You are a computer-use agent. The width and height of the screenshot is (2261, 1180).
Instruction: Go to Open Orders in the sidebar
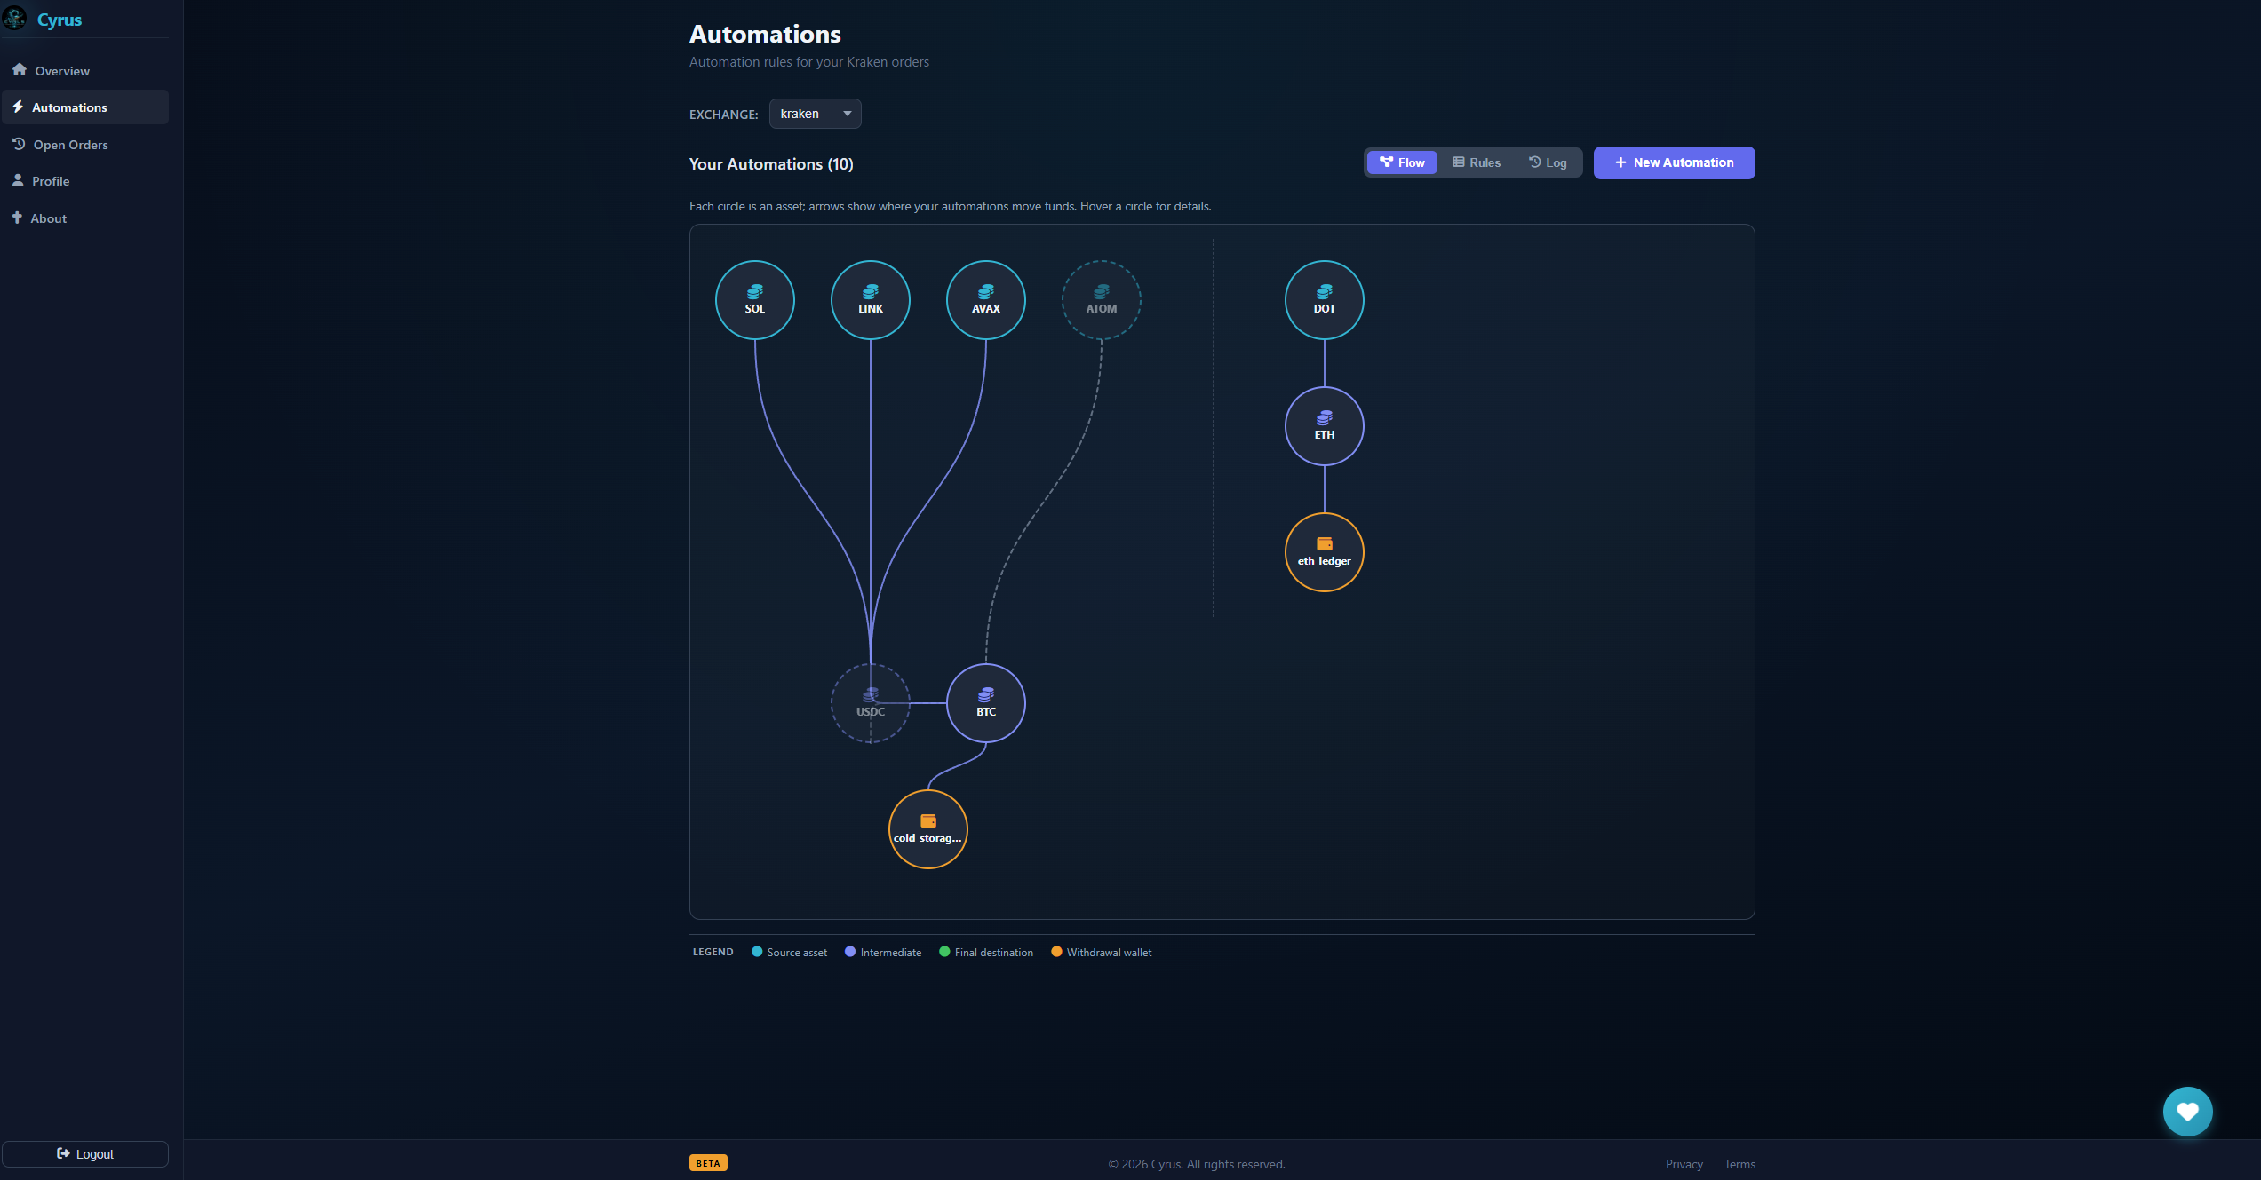(85, 145)
